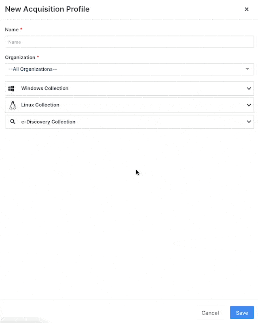
Task: Click the 'Linux Collection' section title
Action: coord(40,105)
